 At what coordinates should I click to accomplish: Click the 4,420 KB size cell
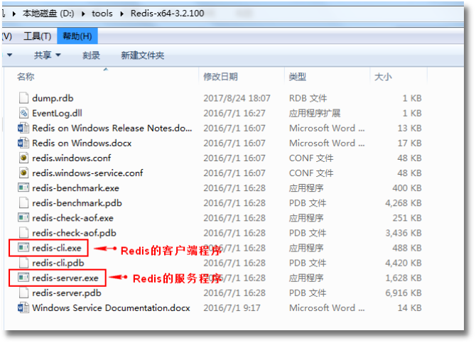tap(404, 263)
